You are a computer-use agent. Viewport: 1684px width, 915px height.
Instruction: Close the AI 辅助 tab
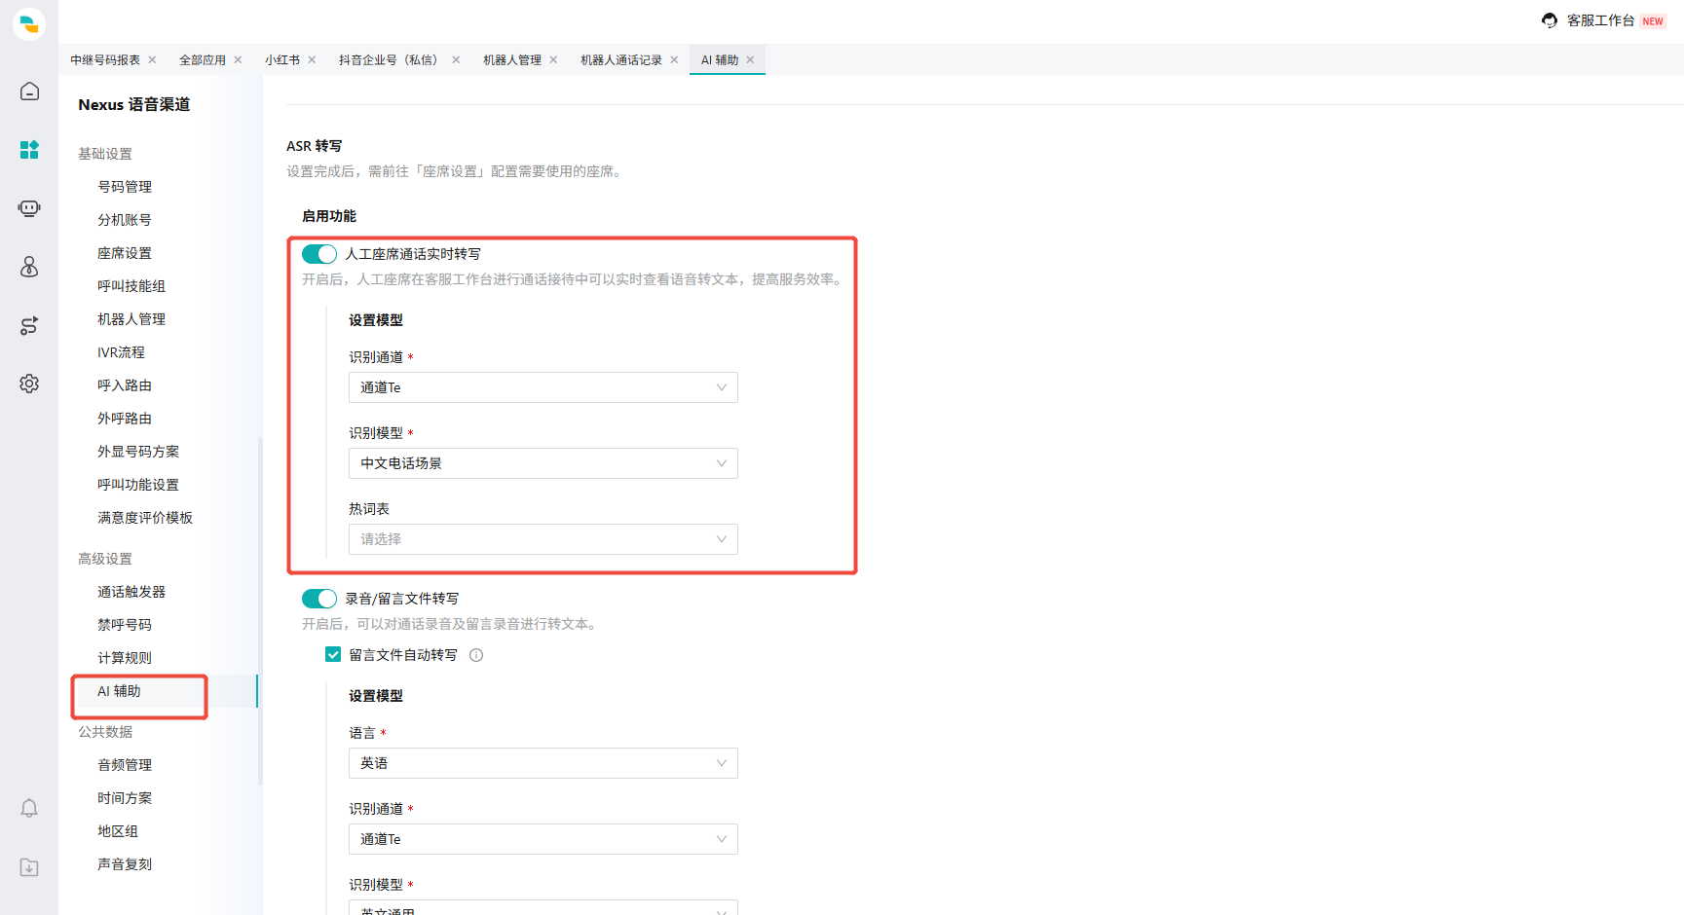[750, 60]
